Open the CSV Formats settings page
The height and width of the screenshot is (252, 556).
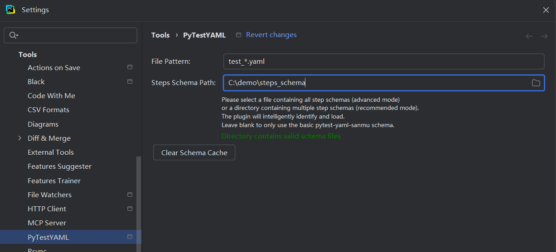click(x=48, y=110)
